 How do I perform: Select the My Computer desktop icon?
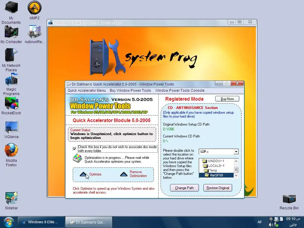point(11,34)
